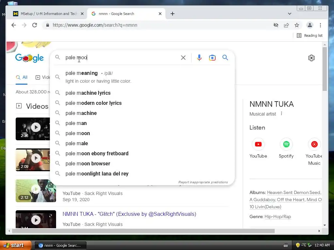
Task: Choose suggestion pale modern color lyrics
Action: 142,103
